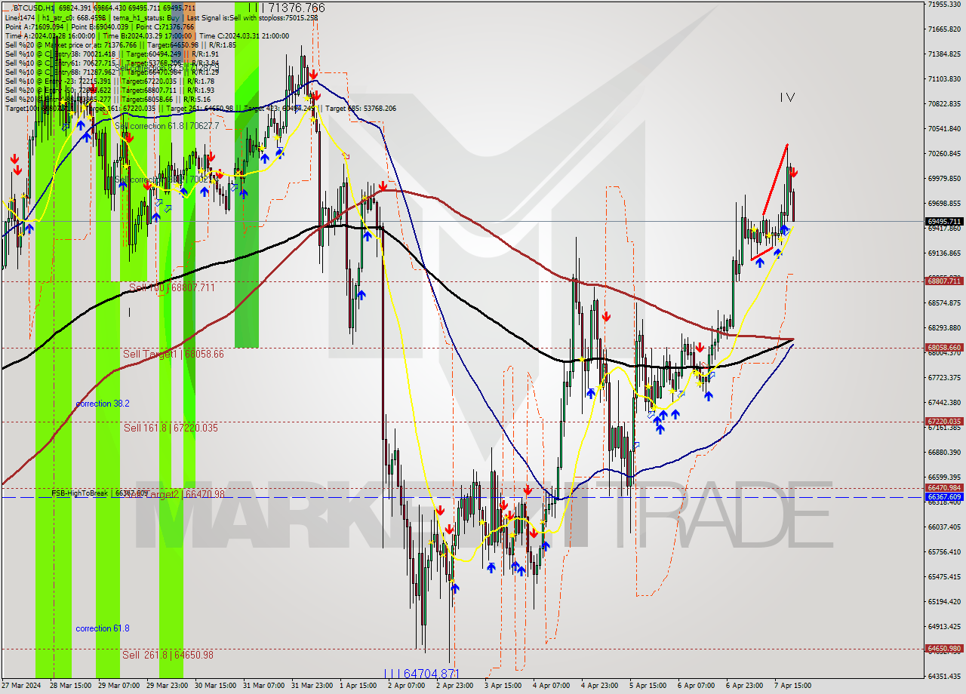Select the 66037.400 price axis value
This screenshot has width=966, height=694.
click(x=943, y=527)
